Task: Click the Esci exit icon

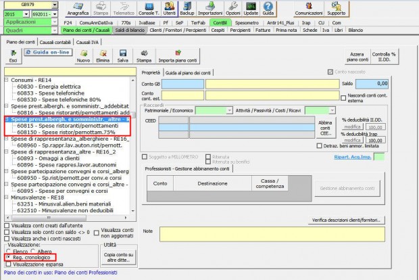Action: [x=13, y=56]
